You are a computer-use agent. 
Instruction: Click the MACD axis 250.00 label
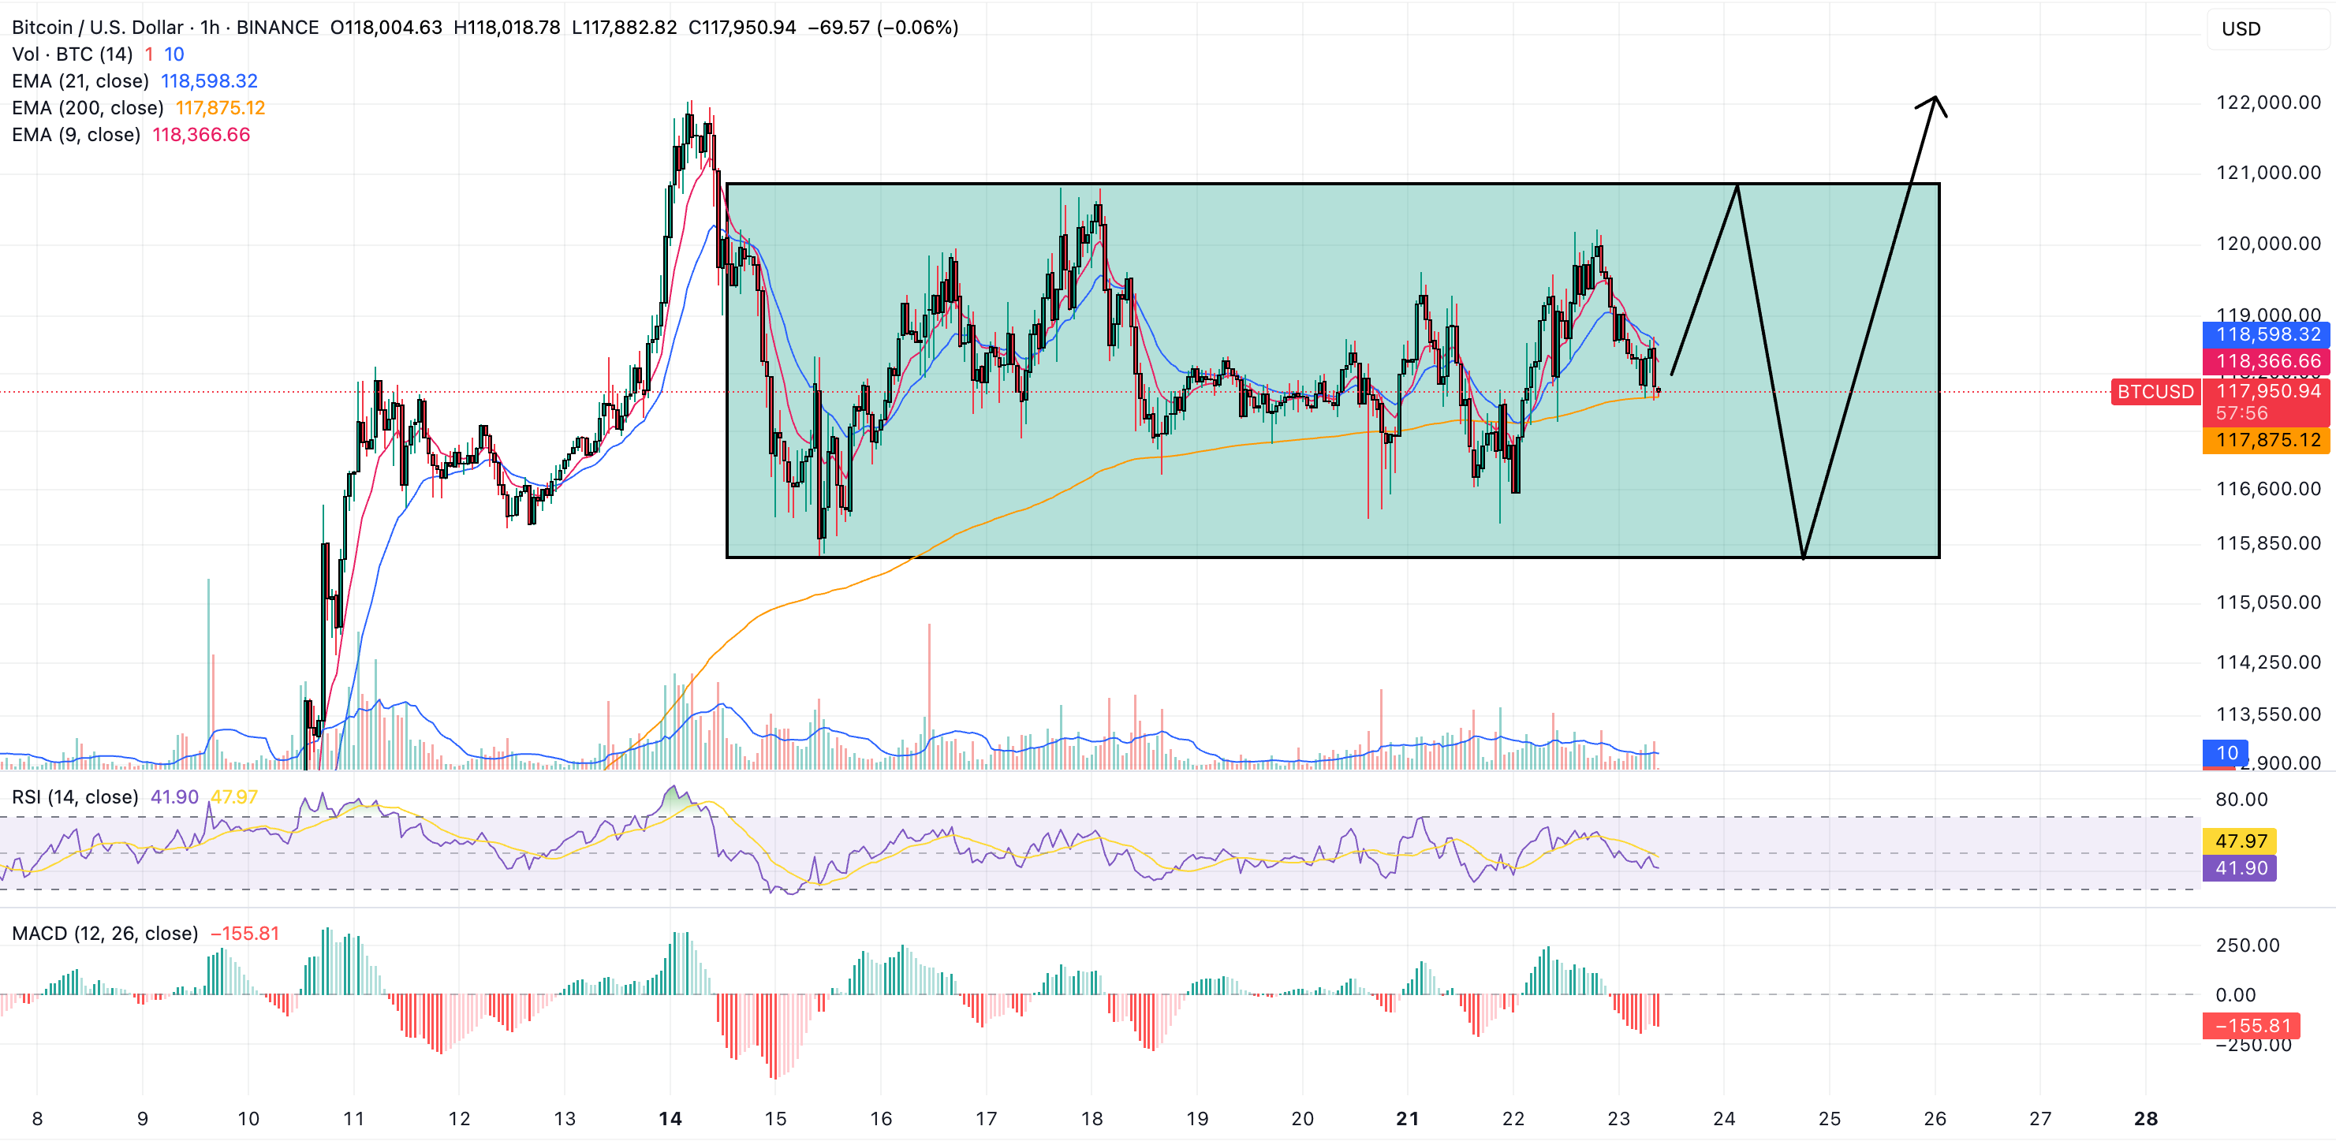tap(2247, 945)
